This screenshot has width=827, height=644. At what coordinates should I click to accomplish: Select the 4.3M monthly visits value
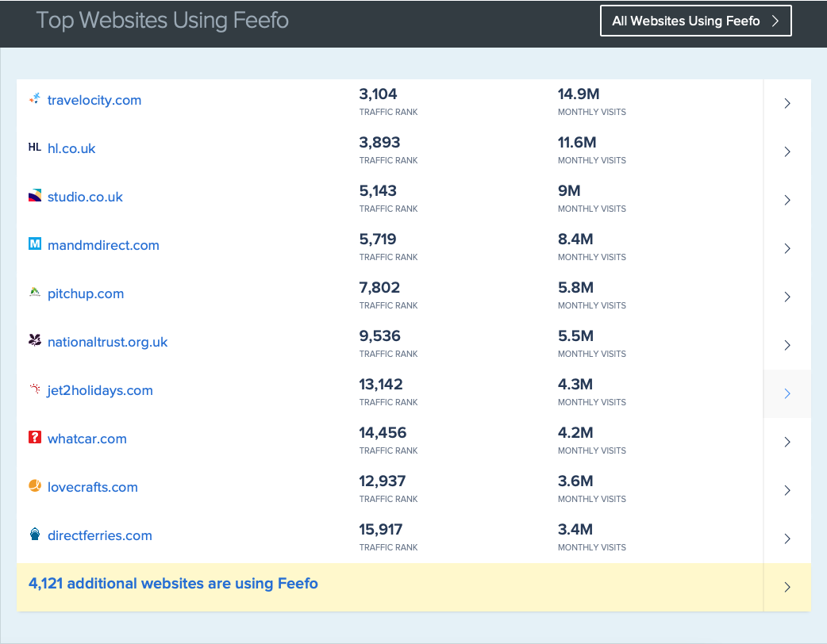click(575, 384)
